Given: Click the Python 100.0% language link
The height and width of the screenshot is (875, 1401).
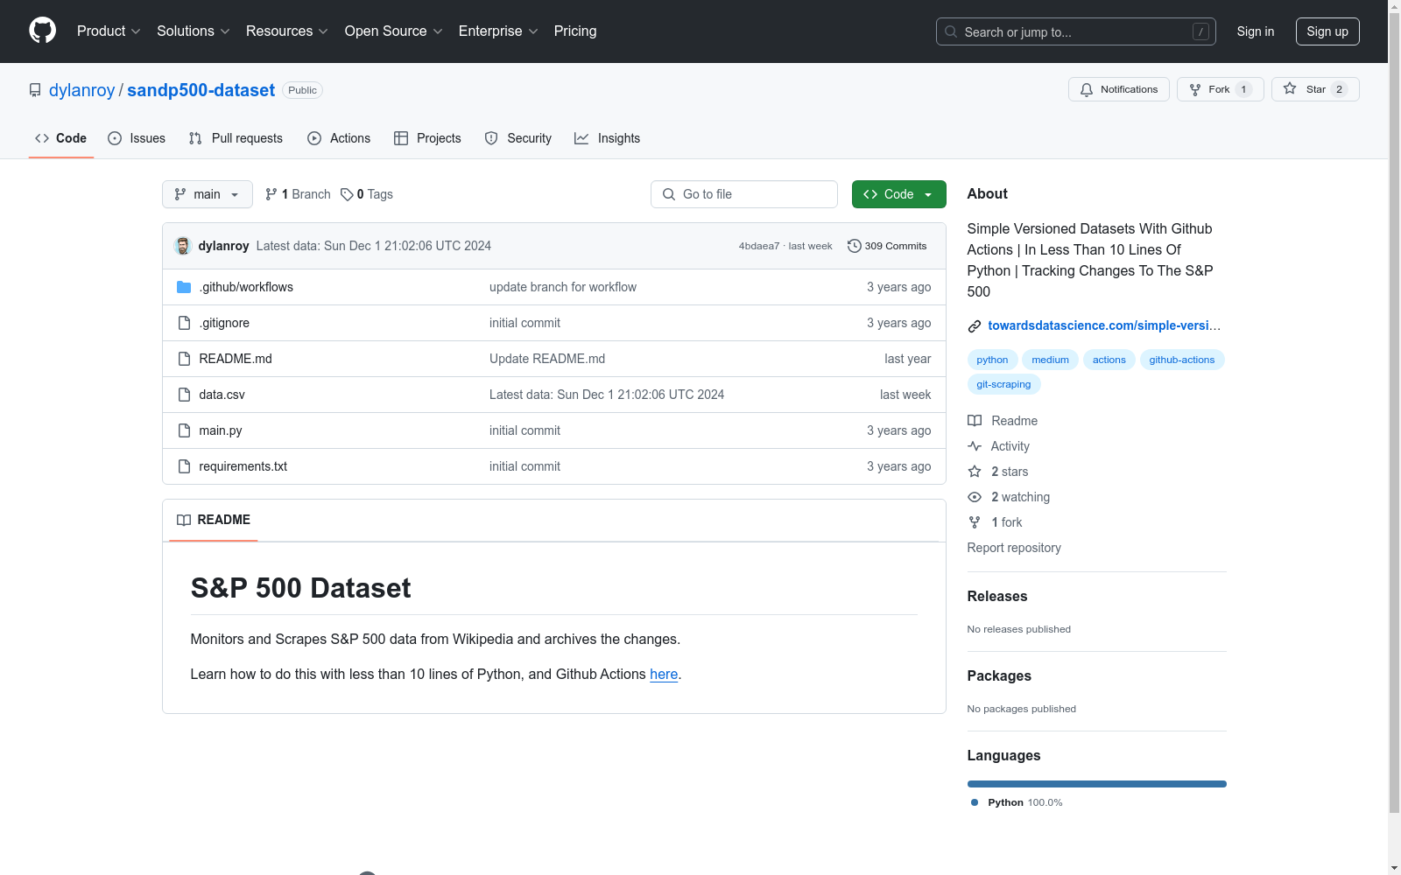Looking at the screenshot, I should pos(1017,802).
